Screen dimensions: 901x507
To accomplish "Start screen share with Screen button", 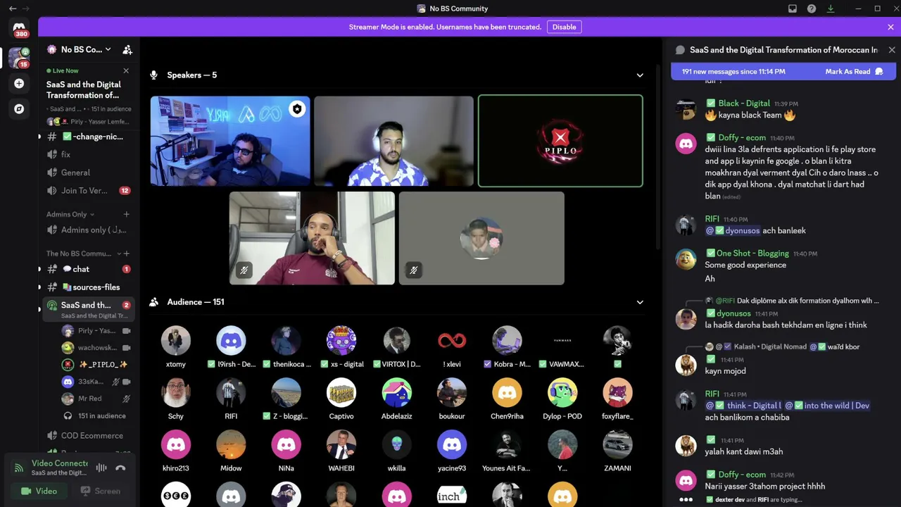I will 100,491.
